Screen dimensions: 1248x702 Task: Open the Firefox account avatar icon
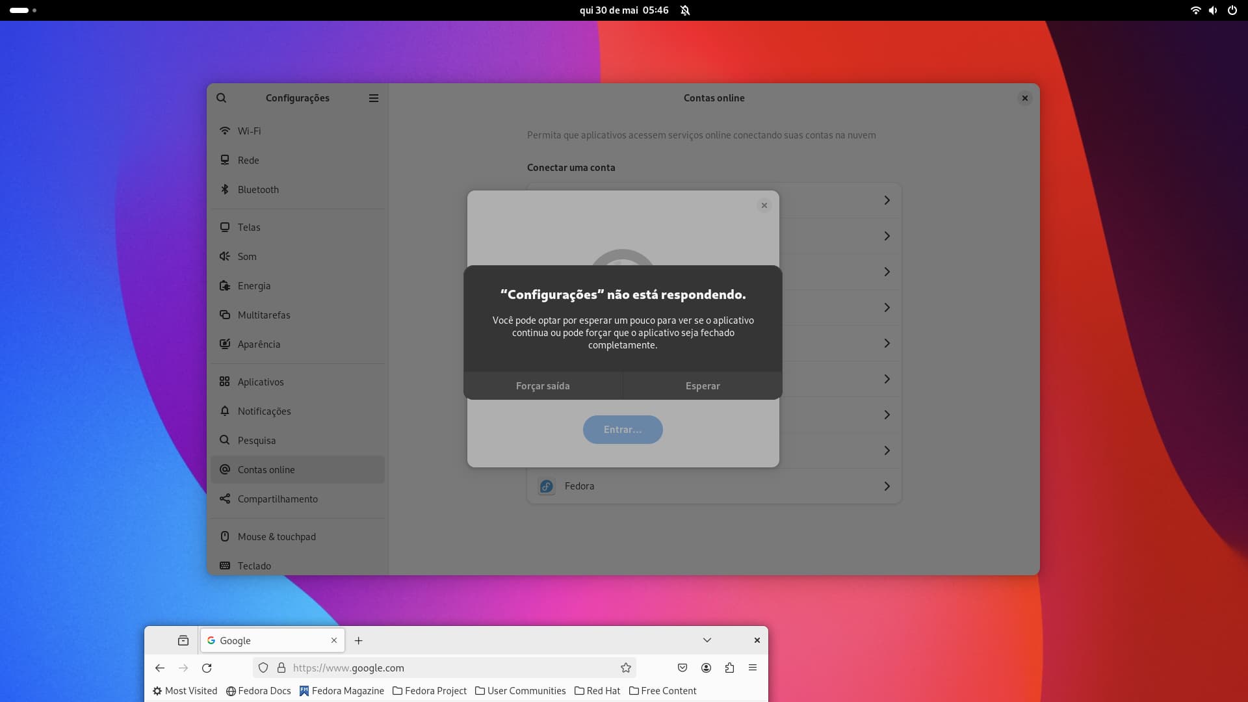tap(706, 668)
